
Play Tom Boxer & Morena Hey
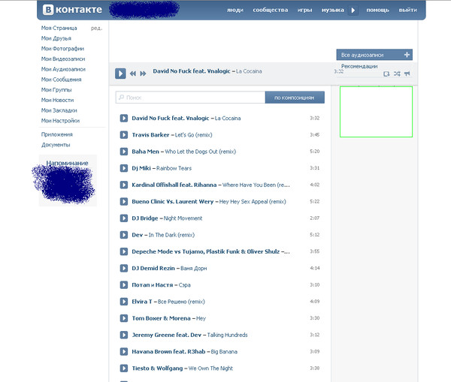[124, 318]
